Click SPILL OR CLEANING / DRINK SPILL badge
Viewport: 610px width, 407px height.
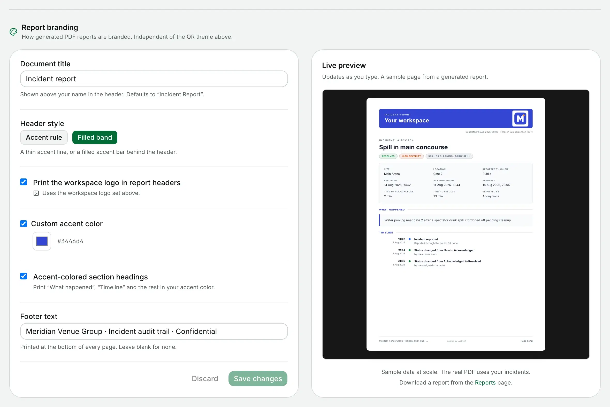pyautogui.click(x=449, y=156)
